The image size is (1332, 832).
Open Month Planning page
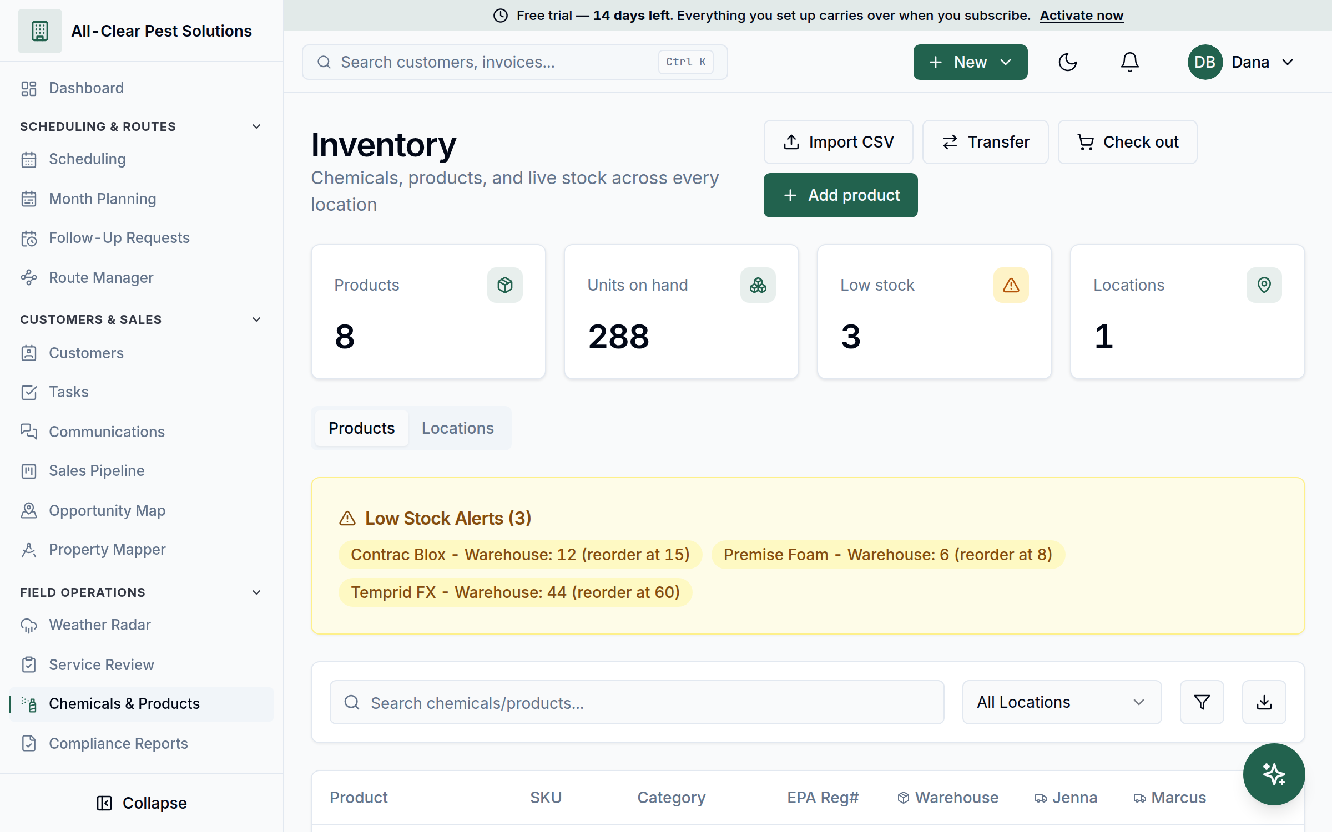pos(142,199)
